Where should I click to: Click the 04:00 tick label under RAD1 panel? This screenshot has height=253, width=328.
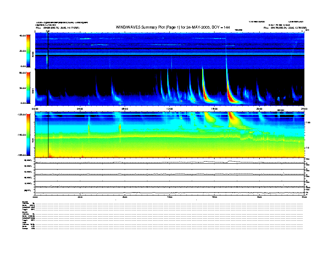(x=80, y=109)
